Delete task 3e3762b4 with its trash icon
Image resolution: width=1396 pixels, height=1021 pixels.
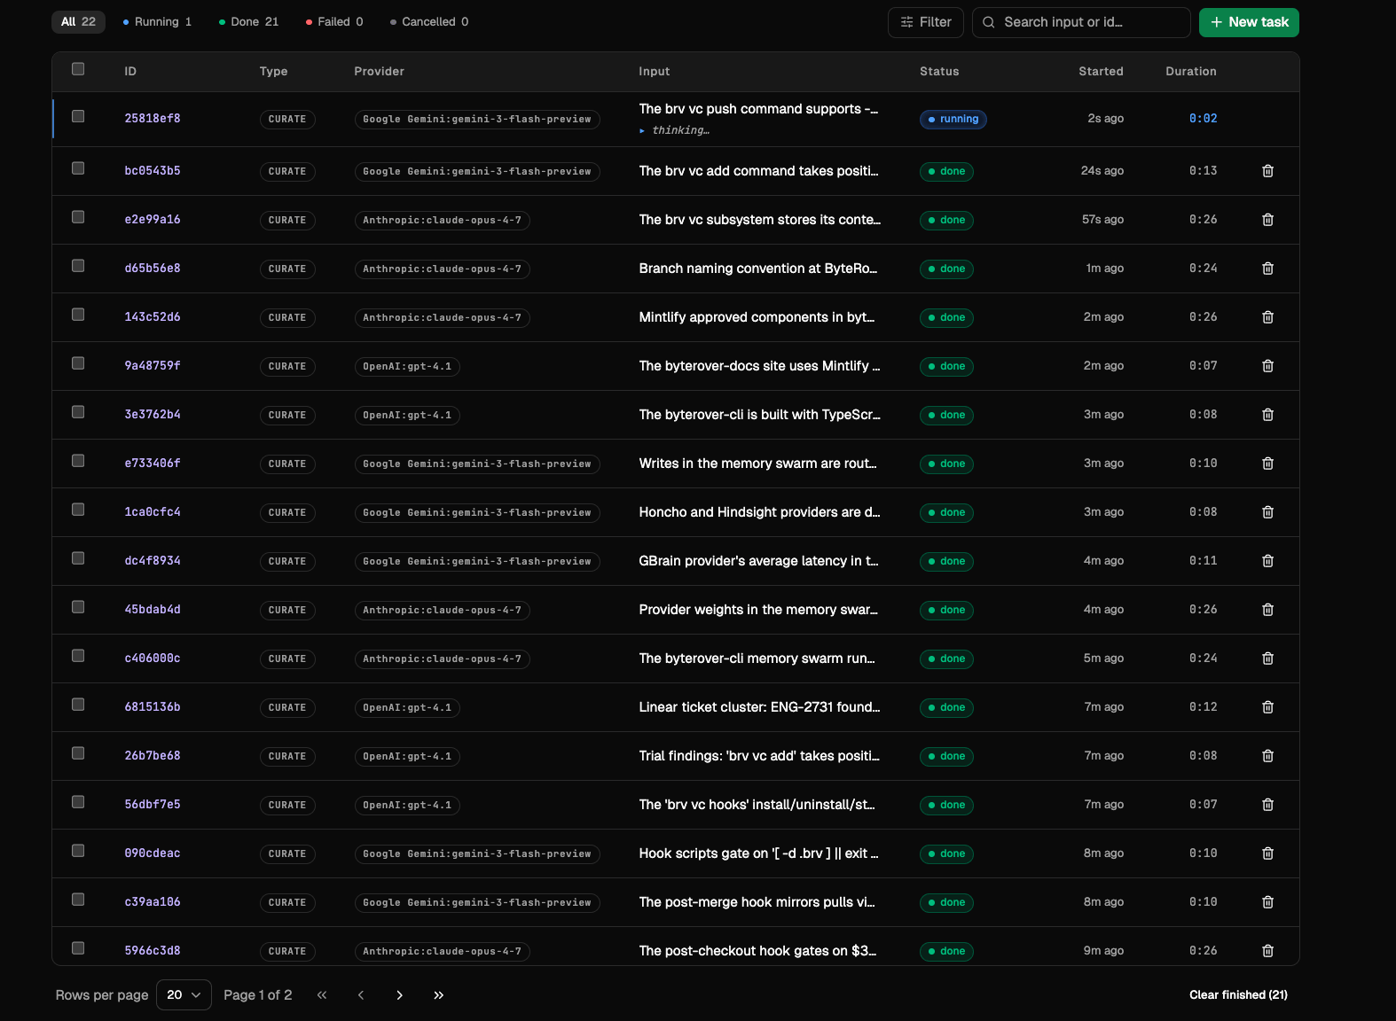coord(1267,415)
